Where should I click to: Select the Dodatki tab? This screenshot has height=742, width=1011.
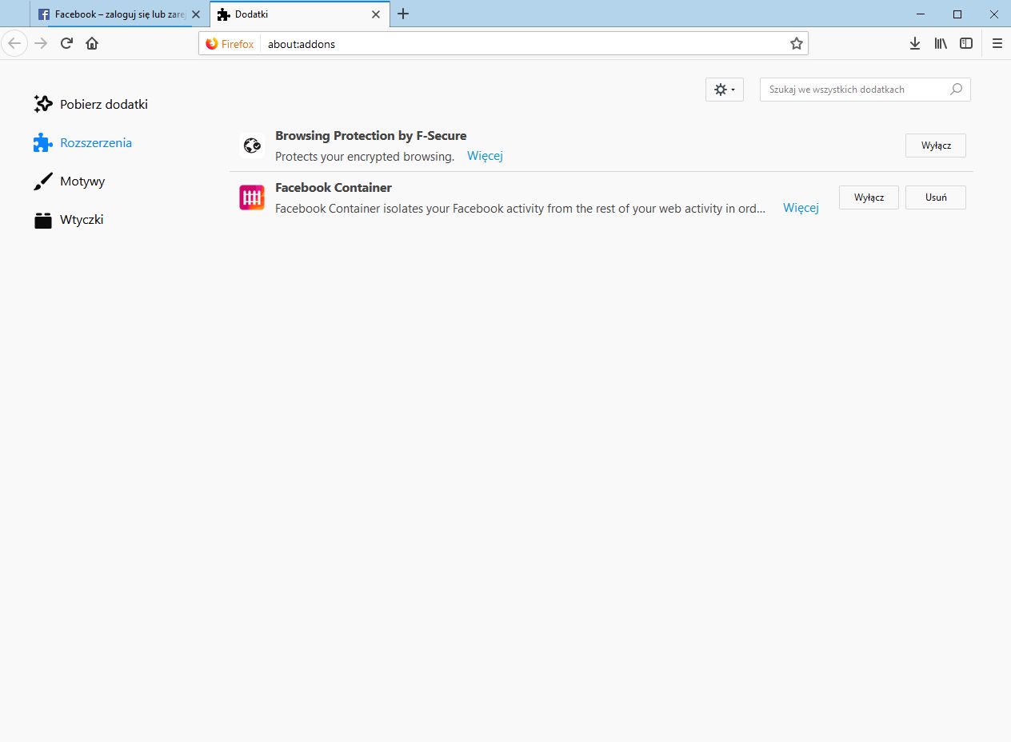[300, 14]
